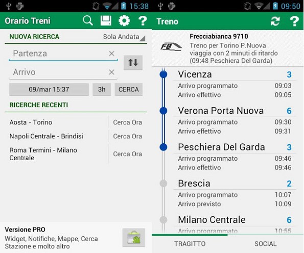This screenshot has height=253, width=304.
Task: Swap Partenza and Arrivo stations
Action: [133, 63]
